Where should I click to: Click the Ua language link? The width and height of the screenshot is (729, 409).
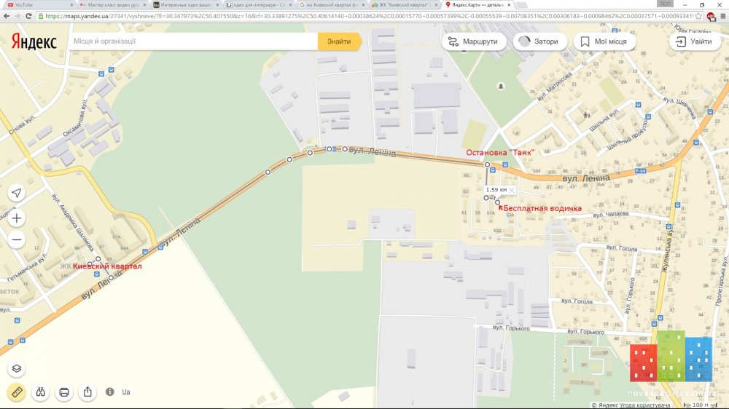tap(126, 392)
